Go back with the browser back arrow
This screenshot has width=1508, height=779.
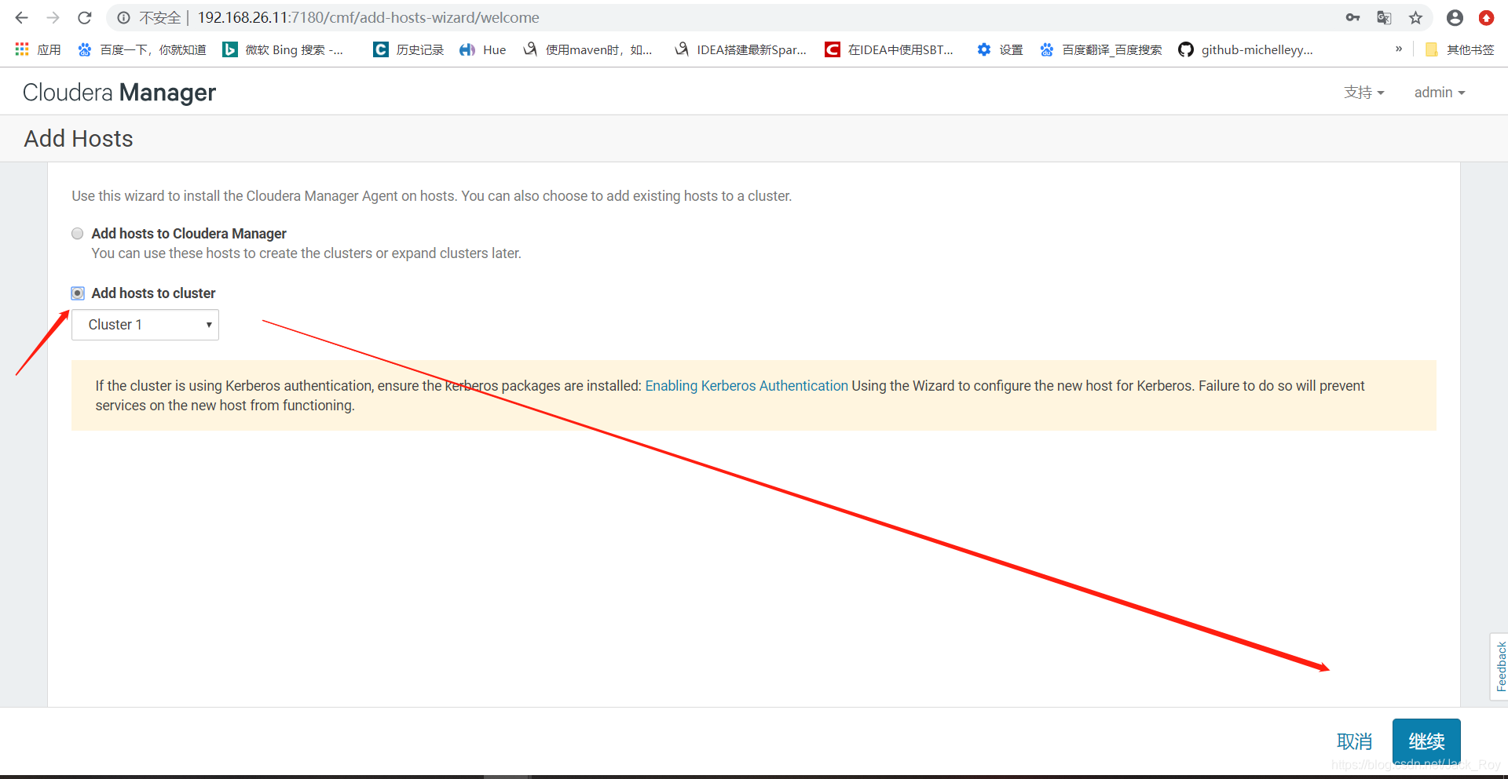click(21, 17)
